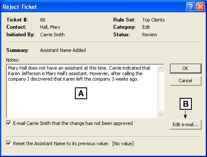Screen dimensions: 207x157
Task: Click the Top Clients rule set value
Action: tap(154, 20)
